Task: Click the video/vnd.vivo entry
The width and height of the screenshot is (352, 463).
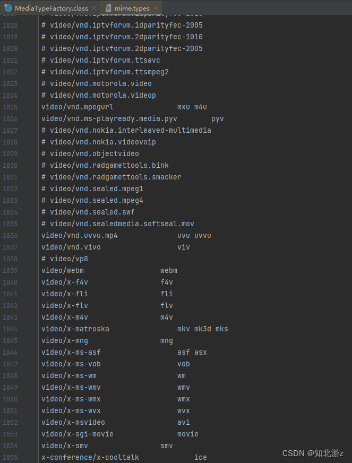Action: (x=71, y=247)
